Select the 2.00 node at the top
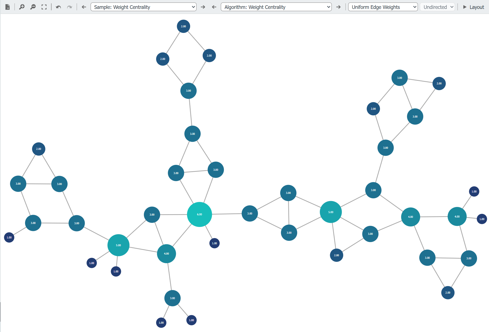The image size is (489, 332). click(183, 26)
